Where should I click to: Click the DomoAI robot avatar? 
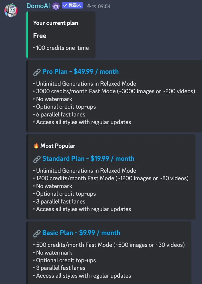coord(11,10)
